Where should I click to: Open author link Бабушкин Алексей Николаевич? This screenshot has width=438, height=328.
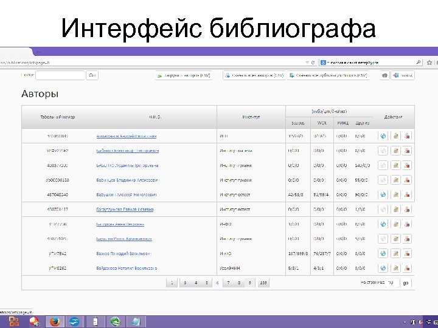pos(127,195)
